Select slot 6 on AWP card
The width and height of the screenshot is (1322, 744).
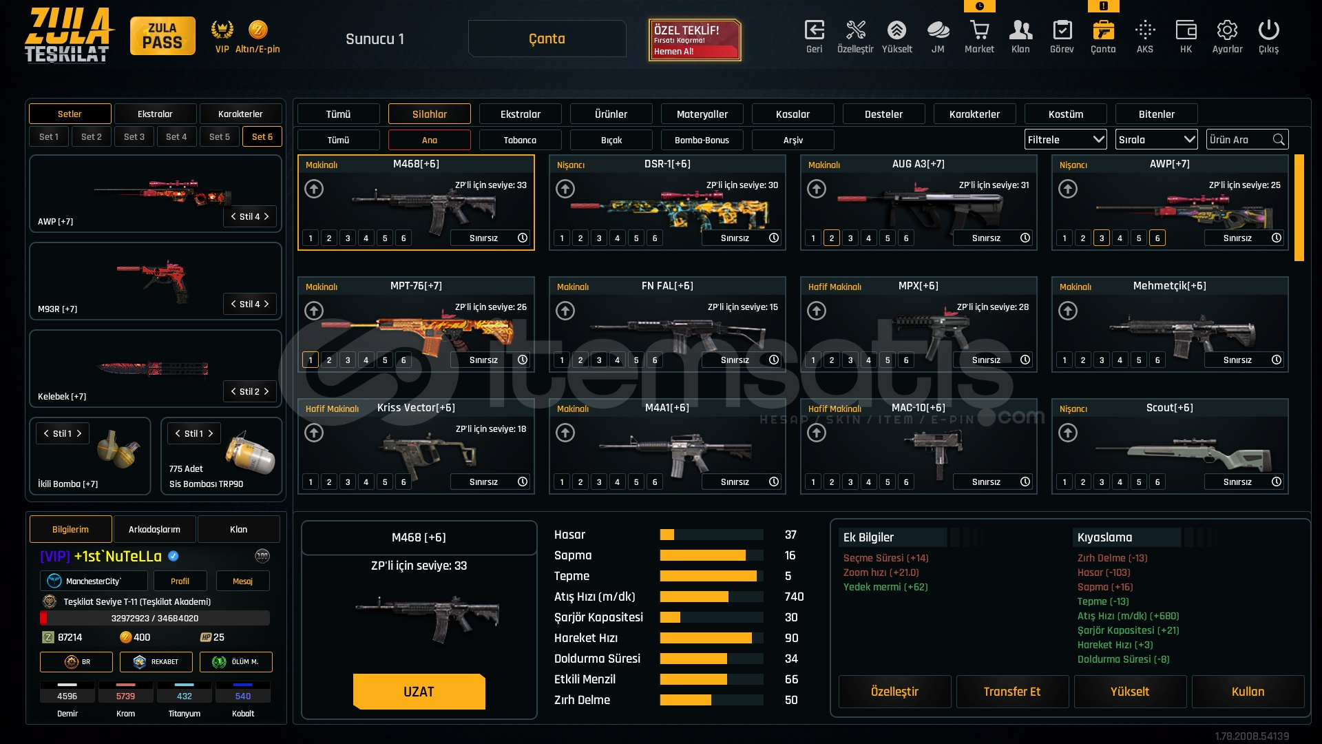pyautogui.click(x=1157, y=238)
